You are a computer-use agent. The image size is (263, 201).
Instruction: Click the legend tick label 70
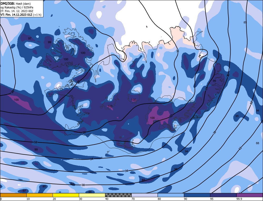tap(133, 199)
